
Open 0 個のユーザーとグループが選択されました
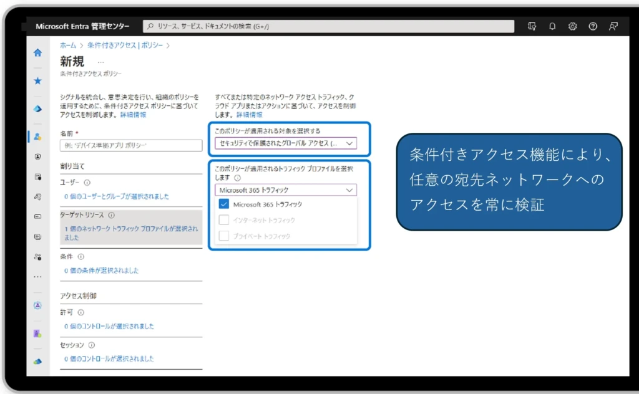[x=117, y=196]
